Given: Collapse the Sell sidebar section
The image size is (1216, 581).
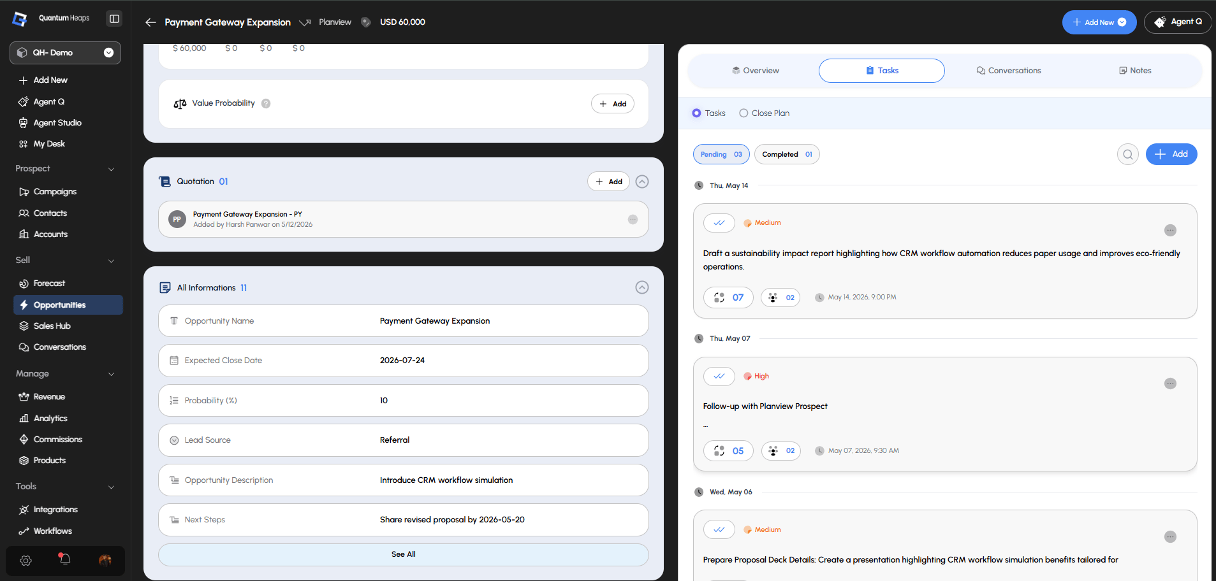Looking at the screenshot, I should pos(112,261).
